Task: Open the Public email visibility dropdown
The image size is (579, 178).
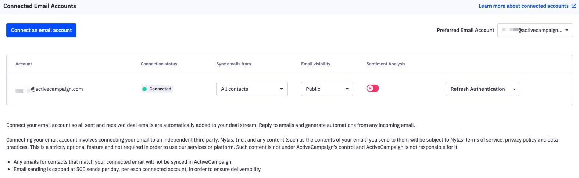Action: (327, 89)
